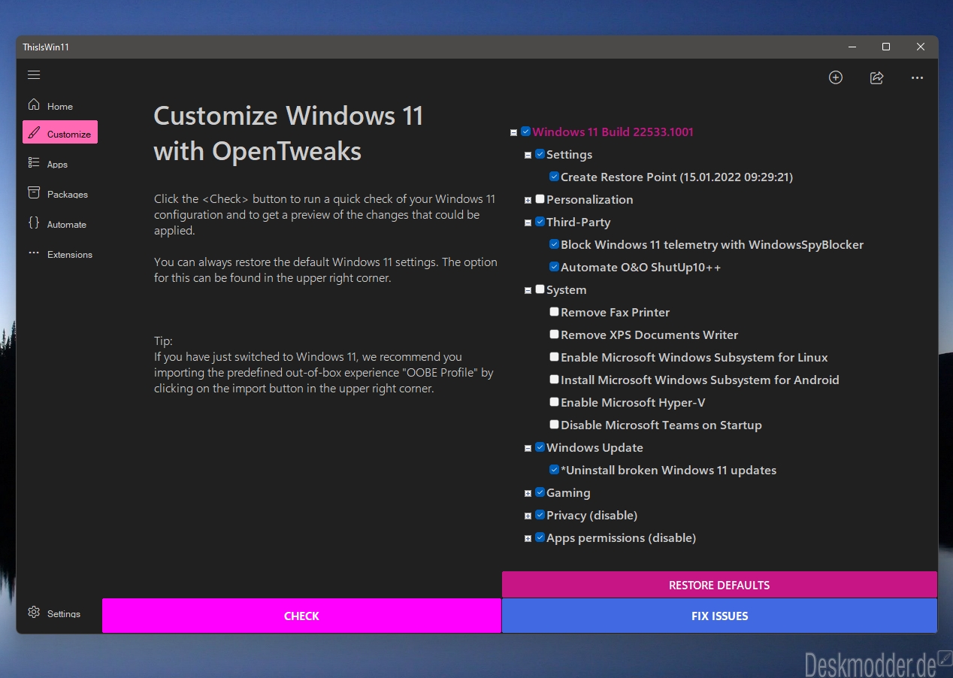The height and width of the screenshot is (678, 953).
Task: Select Windows 11 Build 22533.1001 label
Action: pyautogui.click(x=613, y=132)
